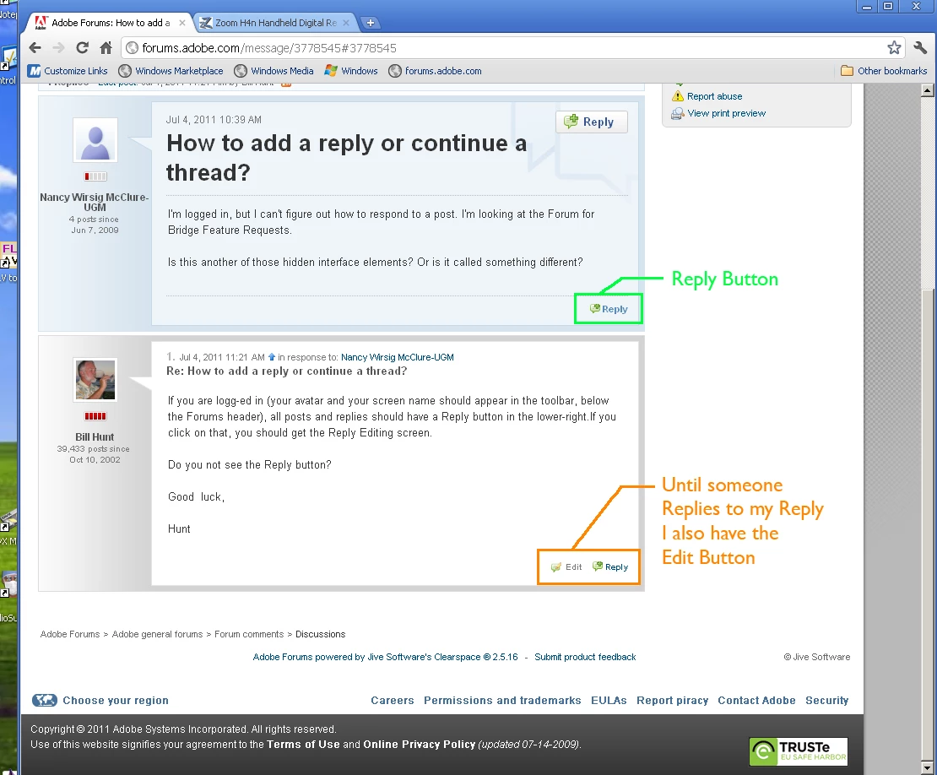Open EULAs footer link
The width and height of the screenshot is (937, 775).
click(609, 701)
